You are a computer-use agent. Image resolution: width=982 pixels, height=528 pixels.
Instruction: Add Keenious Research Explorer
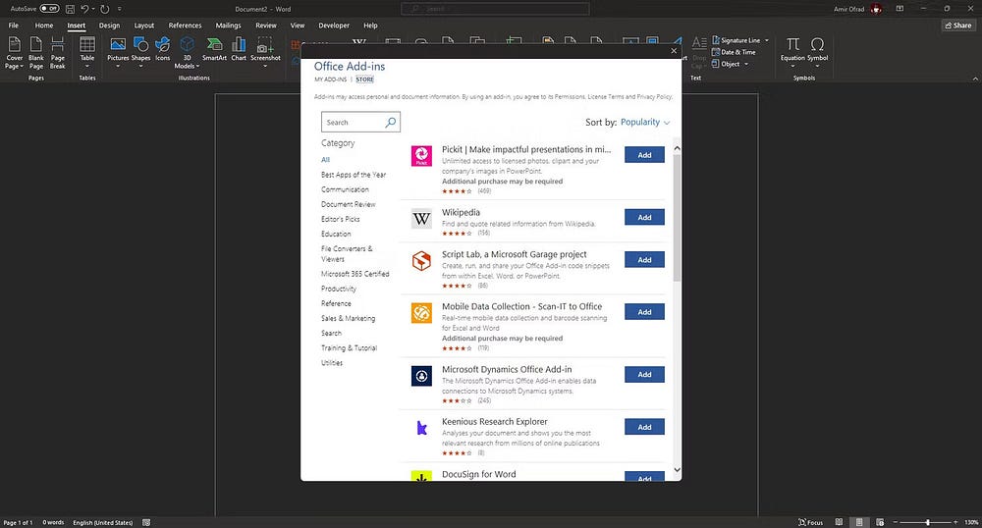tap(644, 427)
